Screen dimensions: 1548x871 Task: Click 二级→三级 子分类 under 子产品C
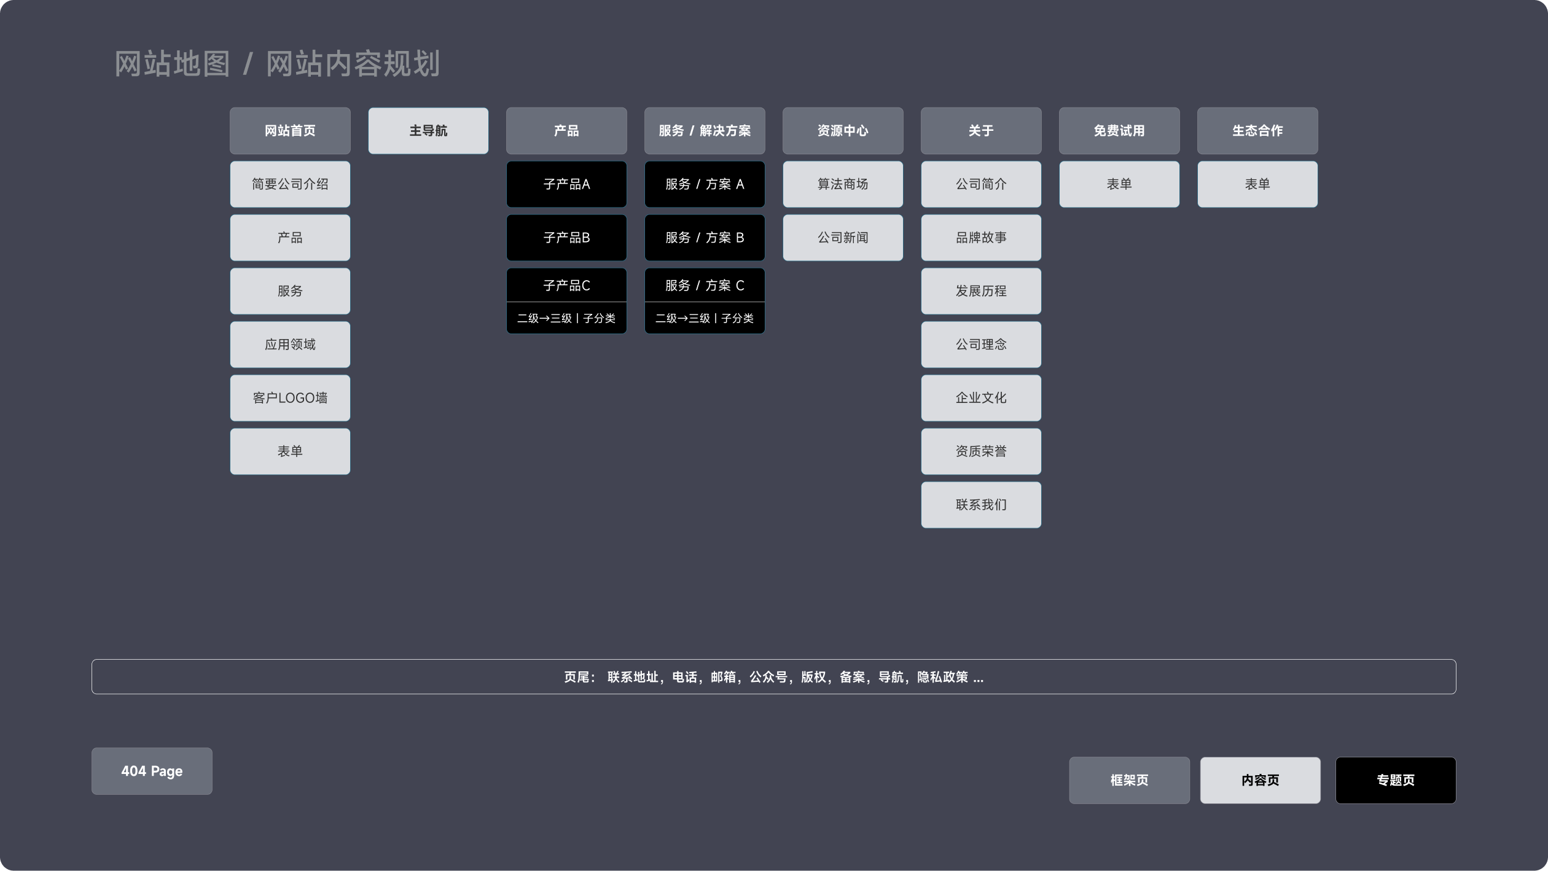566,318
